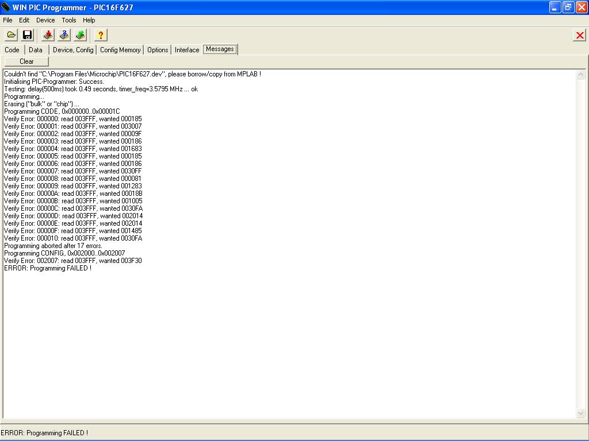Switch to the Code tab
The height and width of the screenshot is (441, 589).
12,50
